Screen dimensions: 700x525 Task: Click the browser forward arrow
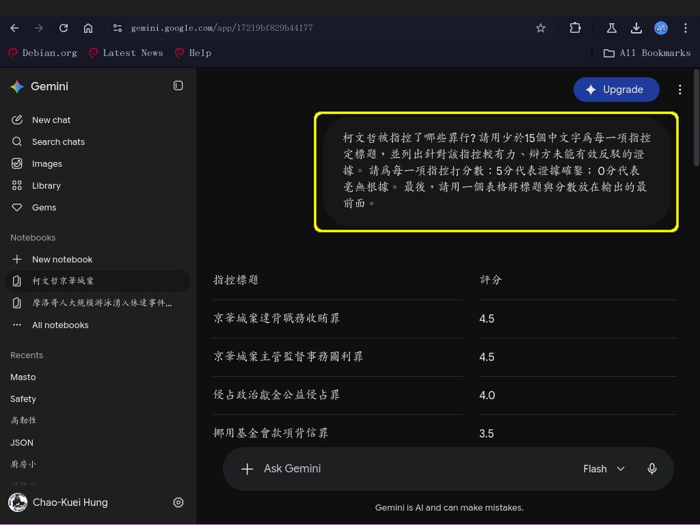pos(39,28)
